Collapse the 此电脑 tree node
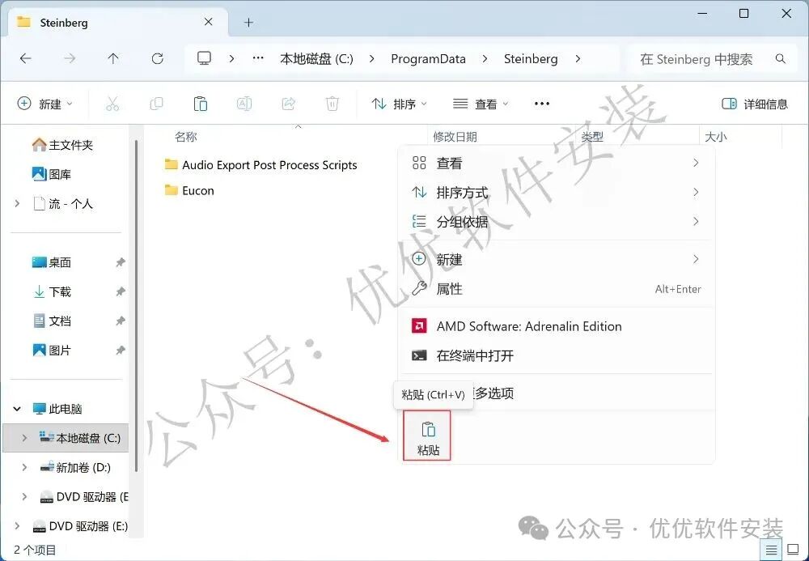This screenshot has width=809, height=561. 17,409
